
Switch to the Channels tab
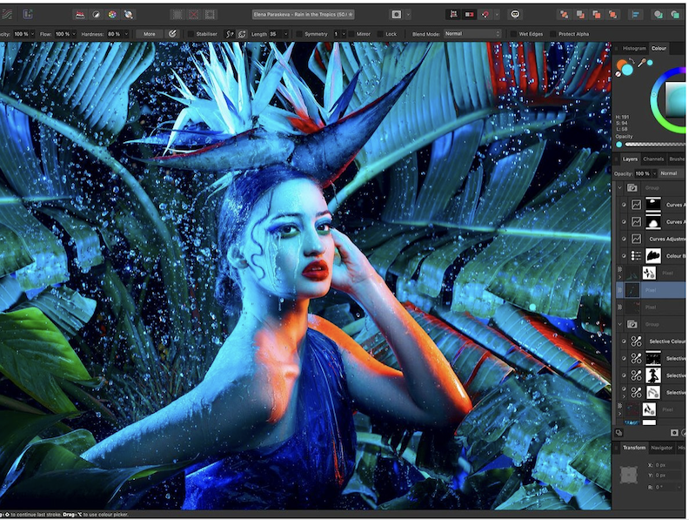click(653, 159)
